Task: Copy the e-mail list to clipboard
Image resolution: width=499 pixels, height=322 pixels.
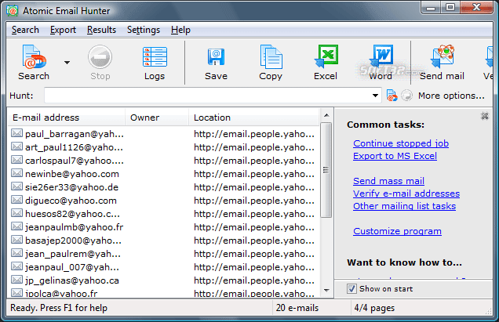Action: 271,63
